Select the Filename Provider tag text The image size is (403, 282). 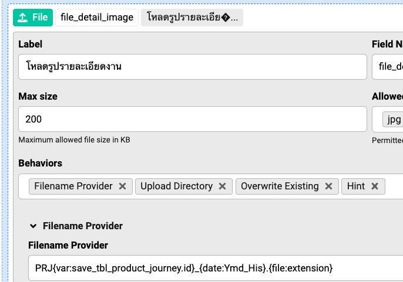pos(73,186)
